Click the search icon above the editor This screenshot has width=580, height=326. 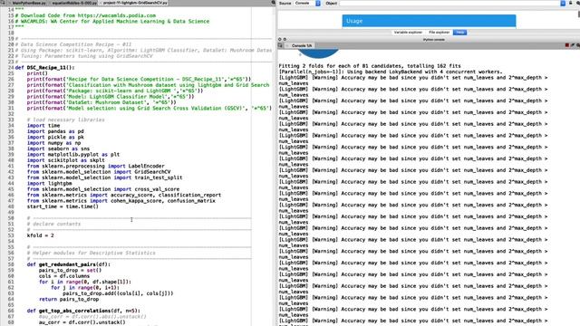[274, 2]
